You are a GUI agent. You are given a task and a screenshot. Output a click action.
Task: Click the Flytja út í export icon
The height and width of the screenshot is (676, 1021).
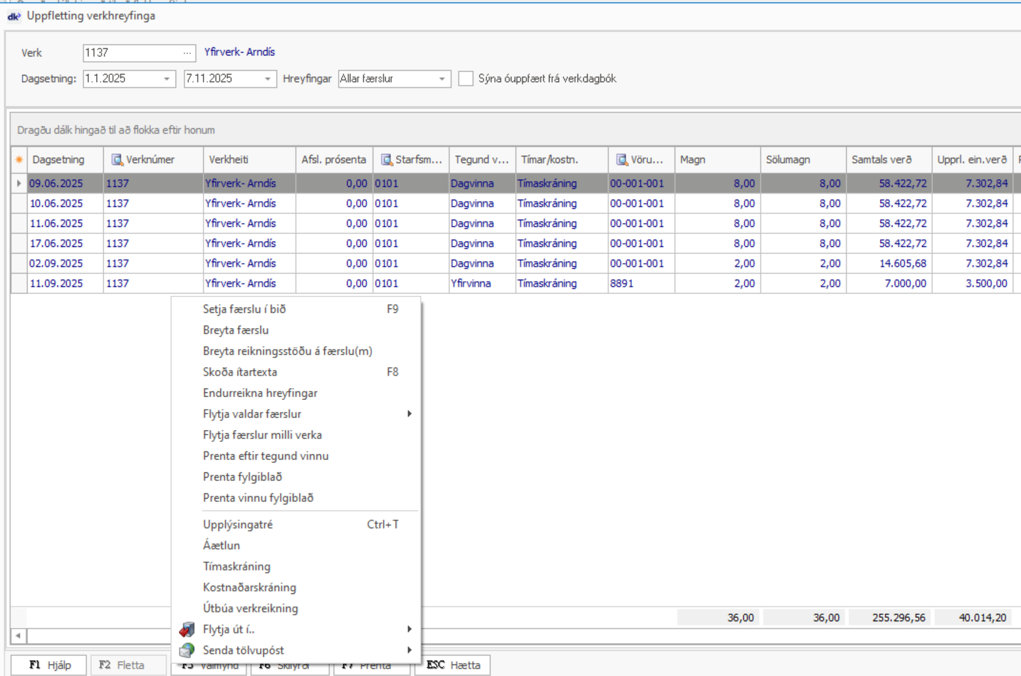click(x=187, y=629)
